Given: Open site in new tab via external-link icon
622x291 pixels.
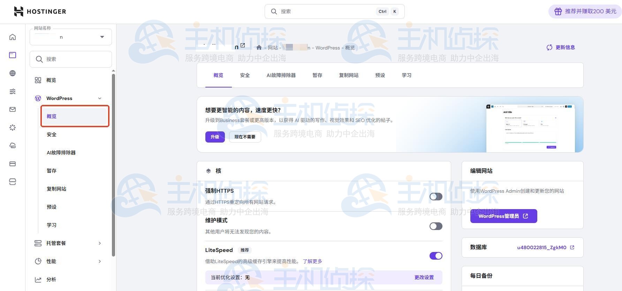Looking at the screenshot, I should [x=243, y=45].
